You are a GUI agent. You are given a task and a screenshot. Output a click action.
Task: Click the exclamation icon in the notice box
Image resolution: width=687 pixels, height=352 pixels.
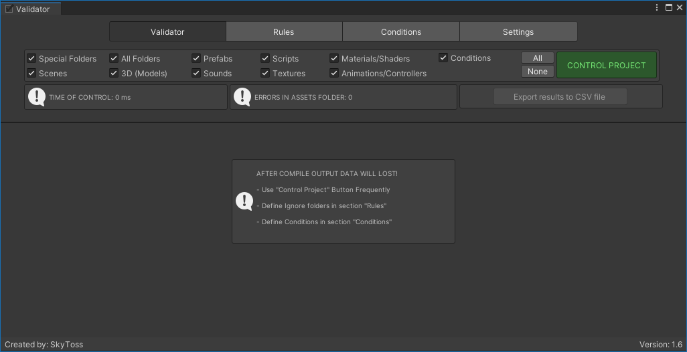click(x=244, y=201)
